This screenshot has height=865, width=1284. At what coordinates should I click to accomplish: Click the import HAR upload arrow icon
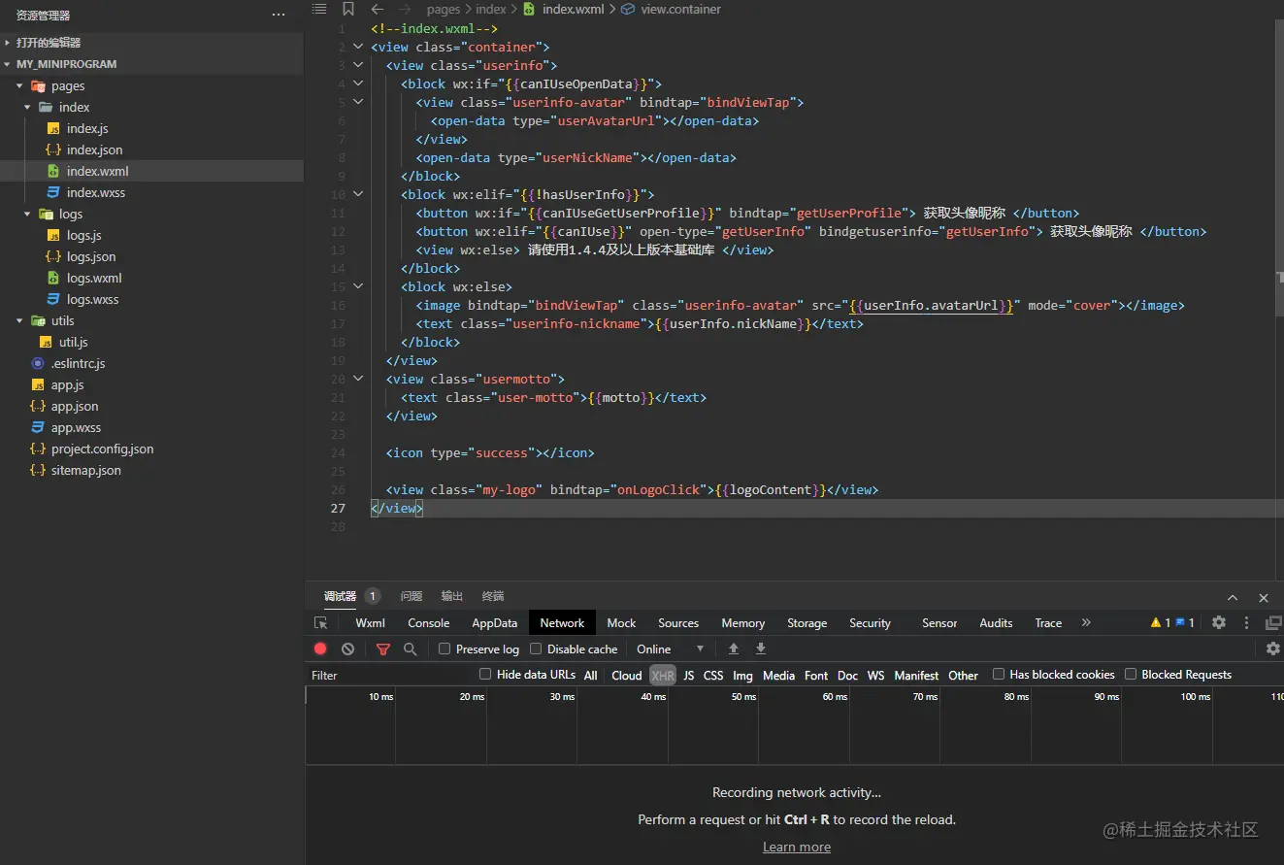tap(734, 649)
